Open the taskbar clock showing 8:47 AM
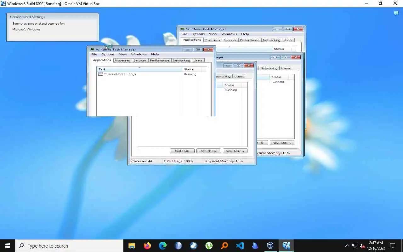Image resolution: width=403 pixels, height=252 pixels. pyautogui.click(x=376, y=246)
